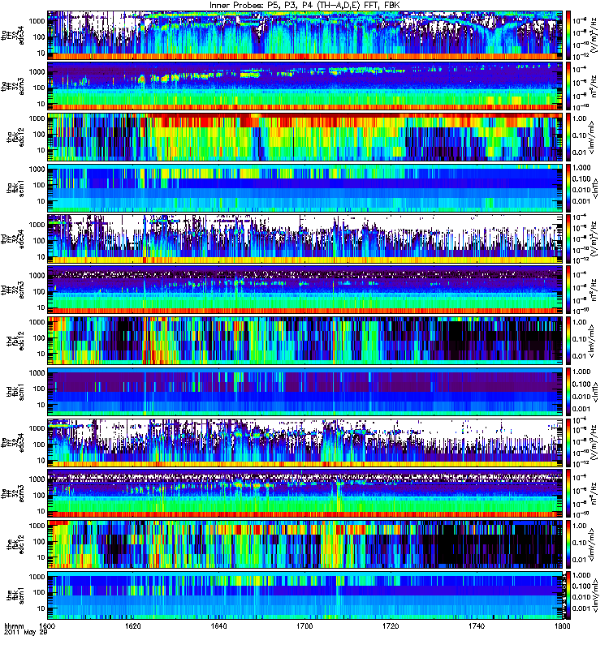
Task: Click the color bar beside thd scm3 panel
Action: coord(568,290)
